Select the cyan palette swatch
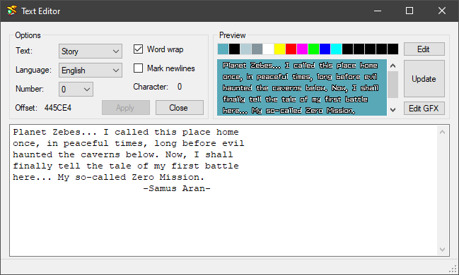This screenshot has width=459, height=275. [x=336, y=49]
